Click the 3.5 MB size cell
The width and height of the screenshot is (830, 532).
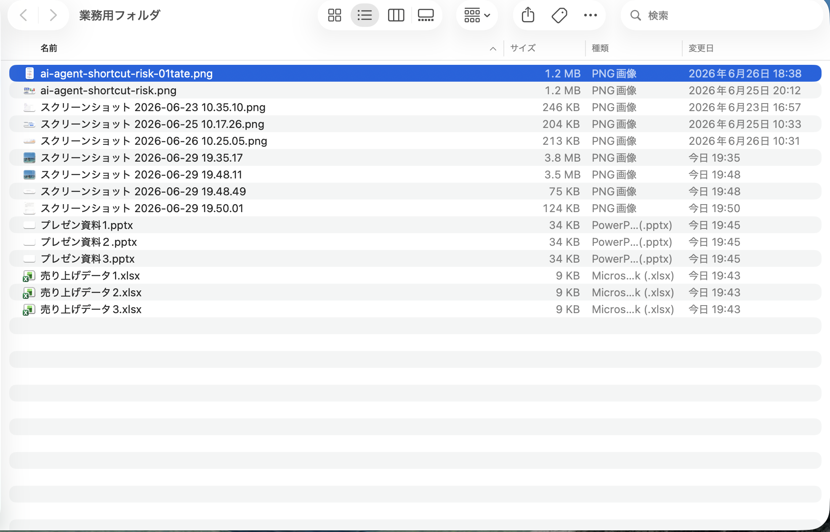pos(562,175)
